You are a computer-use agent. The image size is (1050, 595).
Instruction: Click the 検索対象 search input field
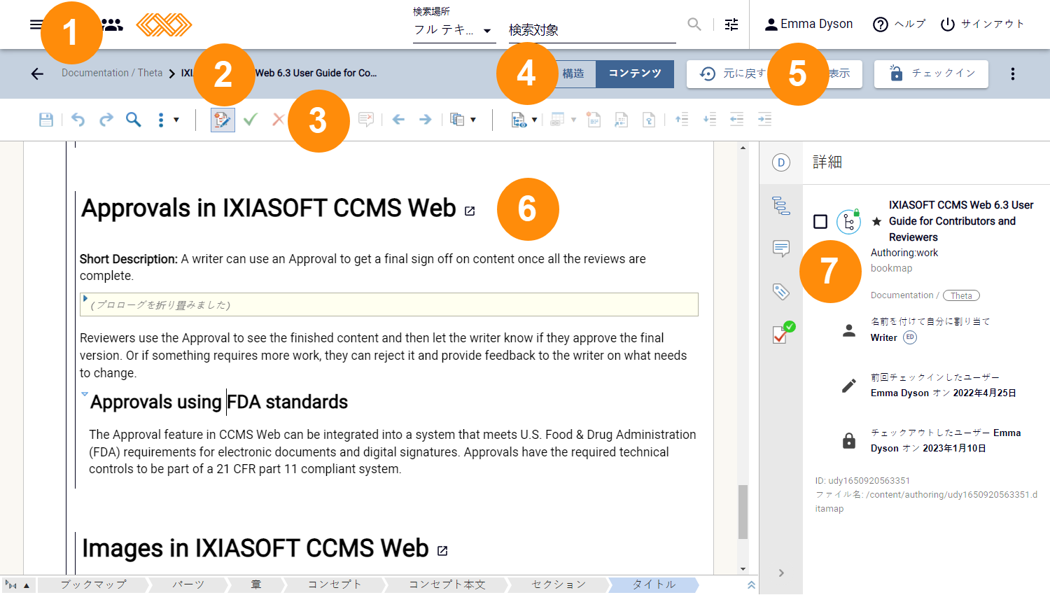point(592,30)
